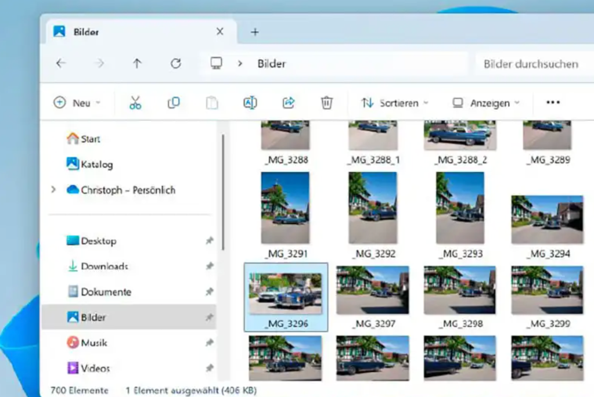Open a new Explorer tab with plus
The width and height of the screenshot is (594, 397).
tap(255, 32)
